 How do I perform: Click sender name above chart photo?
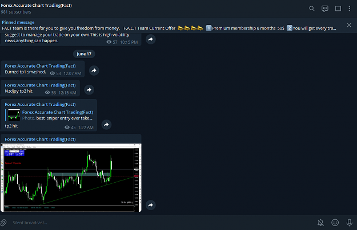click(x=41, y=139)
